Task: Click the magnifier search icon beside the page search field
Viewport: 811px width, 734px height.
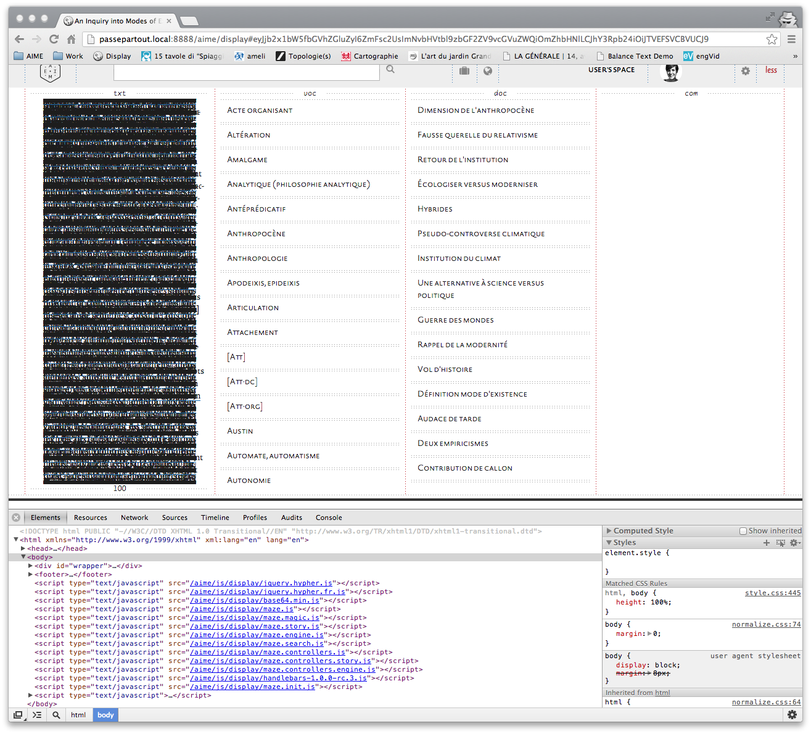Action: click(390, 70)
